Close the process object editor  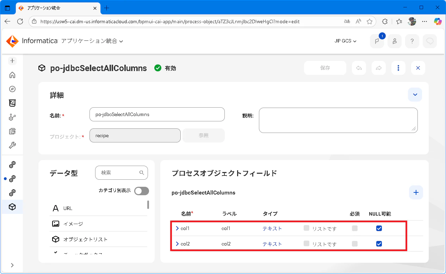point(418,68)
